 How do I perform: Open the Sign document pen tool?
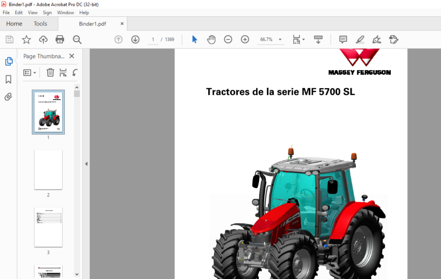click(x=377, y=40)
